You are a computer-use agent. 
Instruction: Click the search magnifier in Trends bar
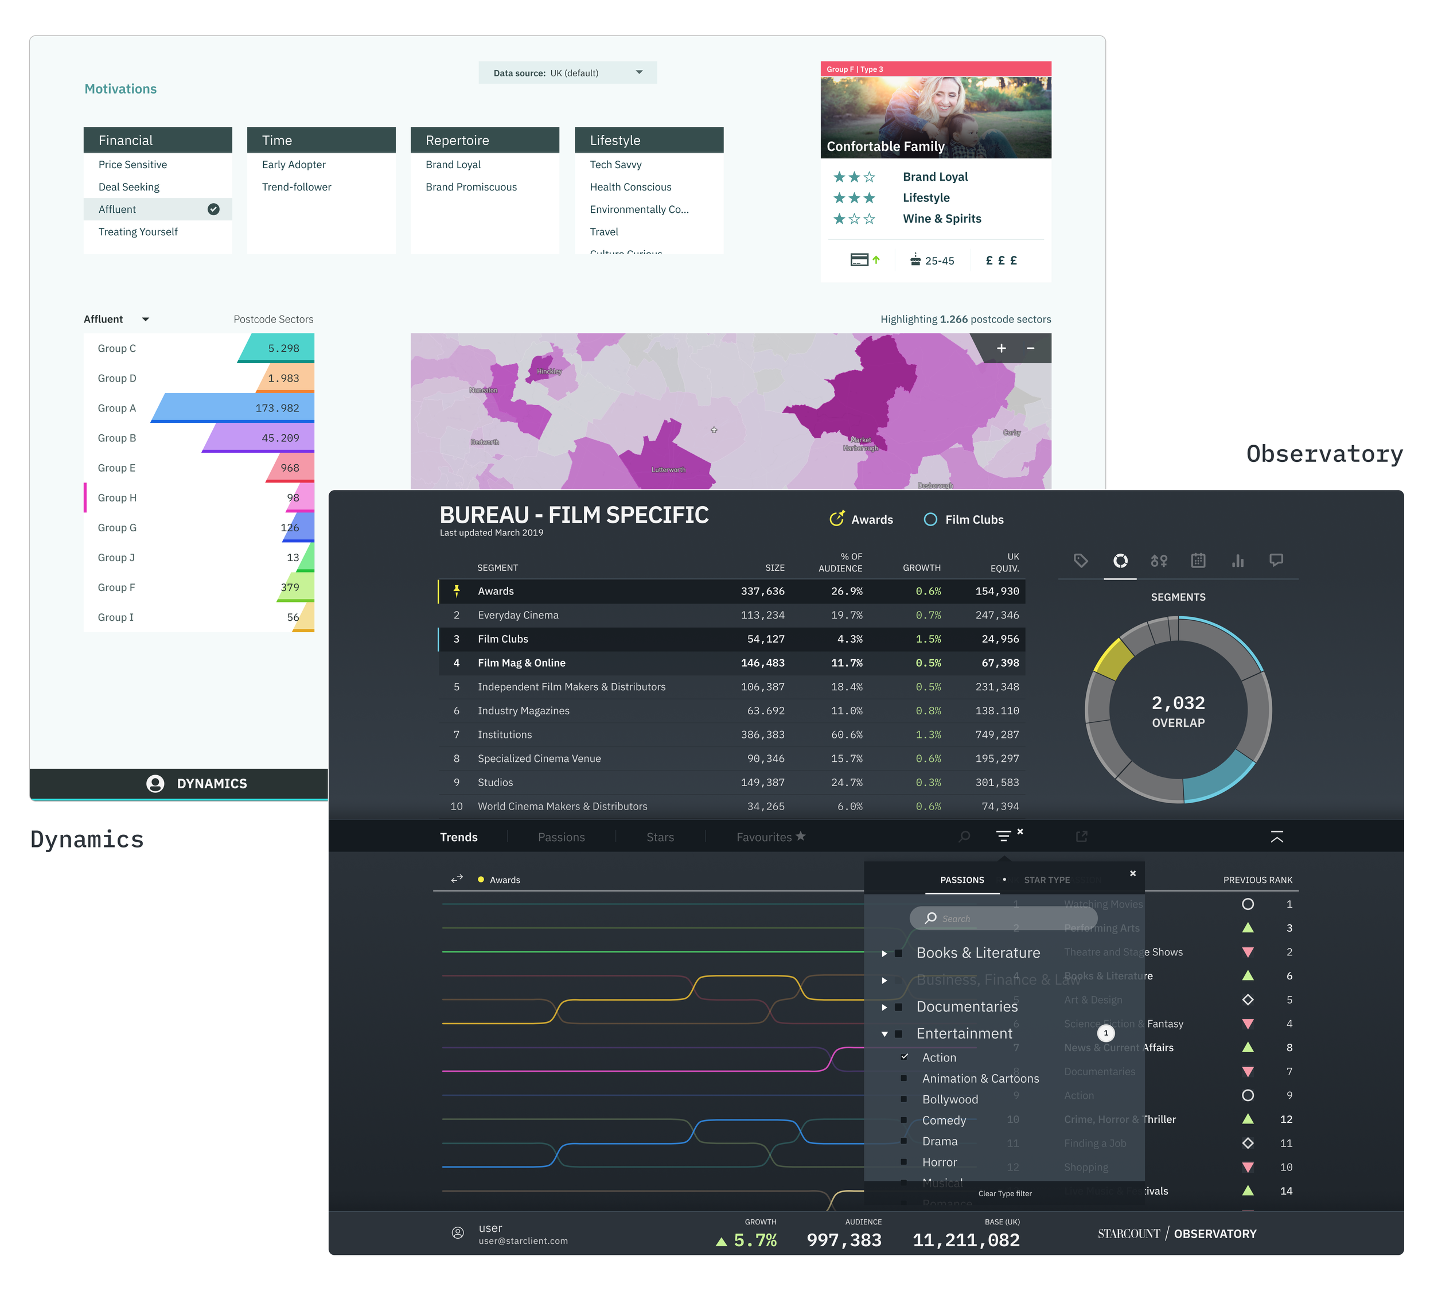964,837
